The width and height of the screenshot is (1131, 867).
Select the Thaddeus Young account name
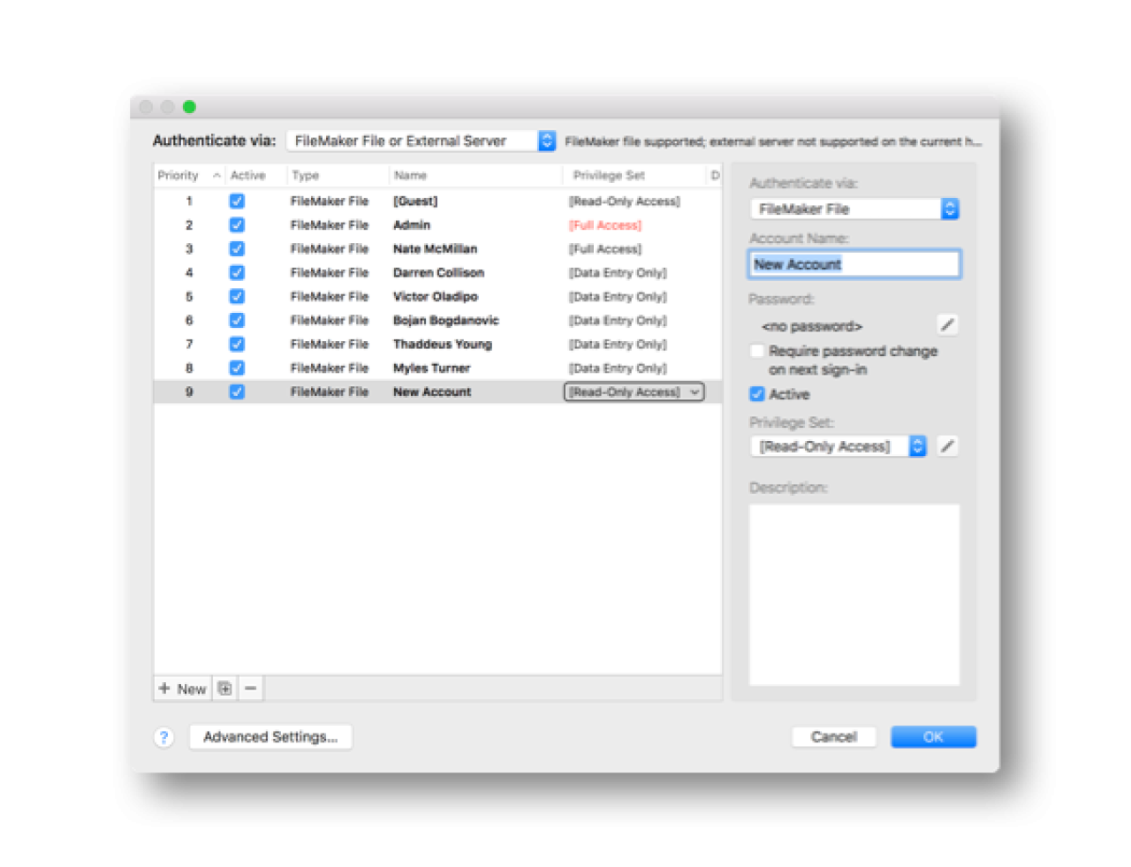443,345
